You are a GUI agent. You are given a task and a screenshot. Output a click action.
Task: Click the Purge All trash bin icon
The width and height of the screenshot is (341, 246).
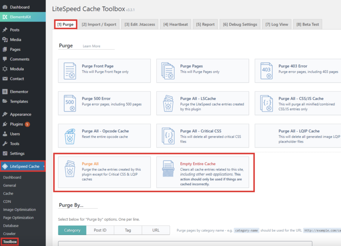[70, 169]
